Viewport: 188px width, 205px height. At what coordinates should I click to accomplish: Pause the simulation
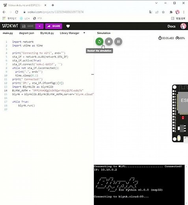(x=118, y=41)
